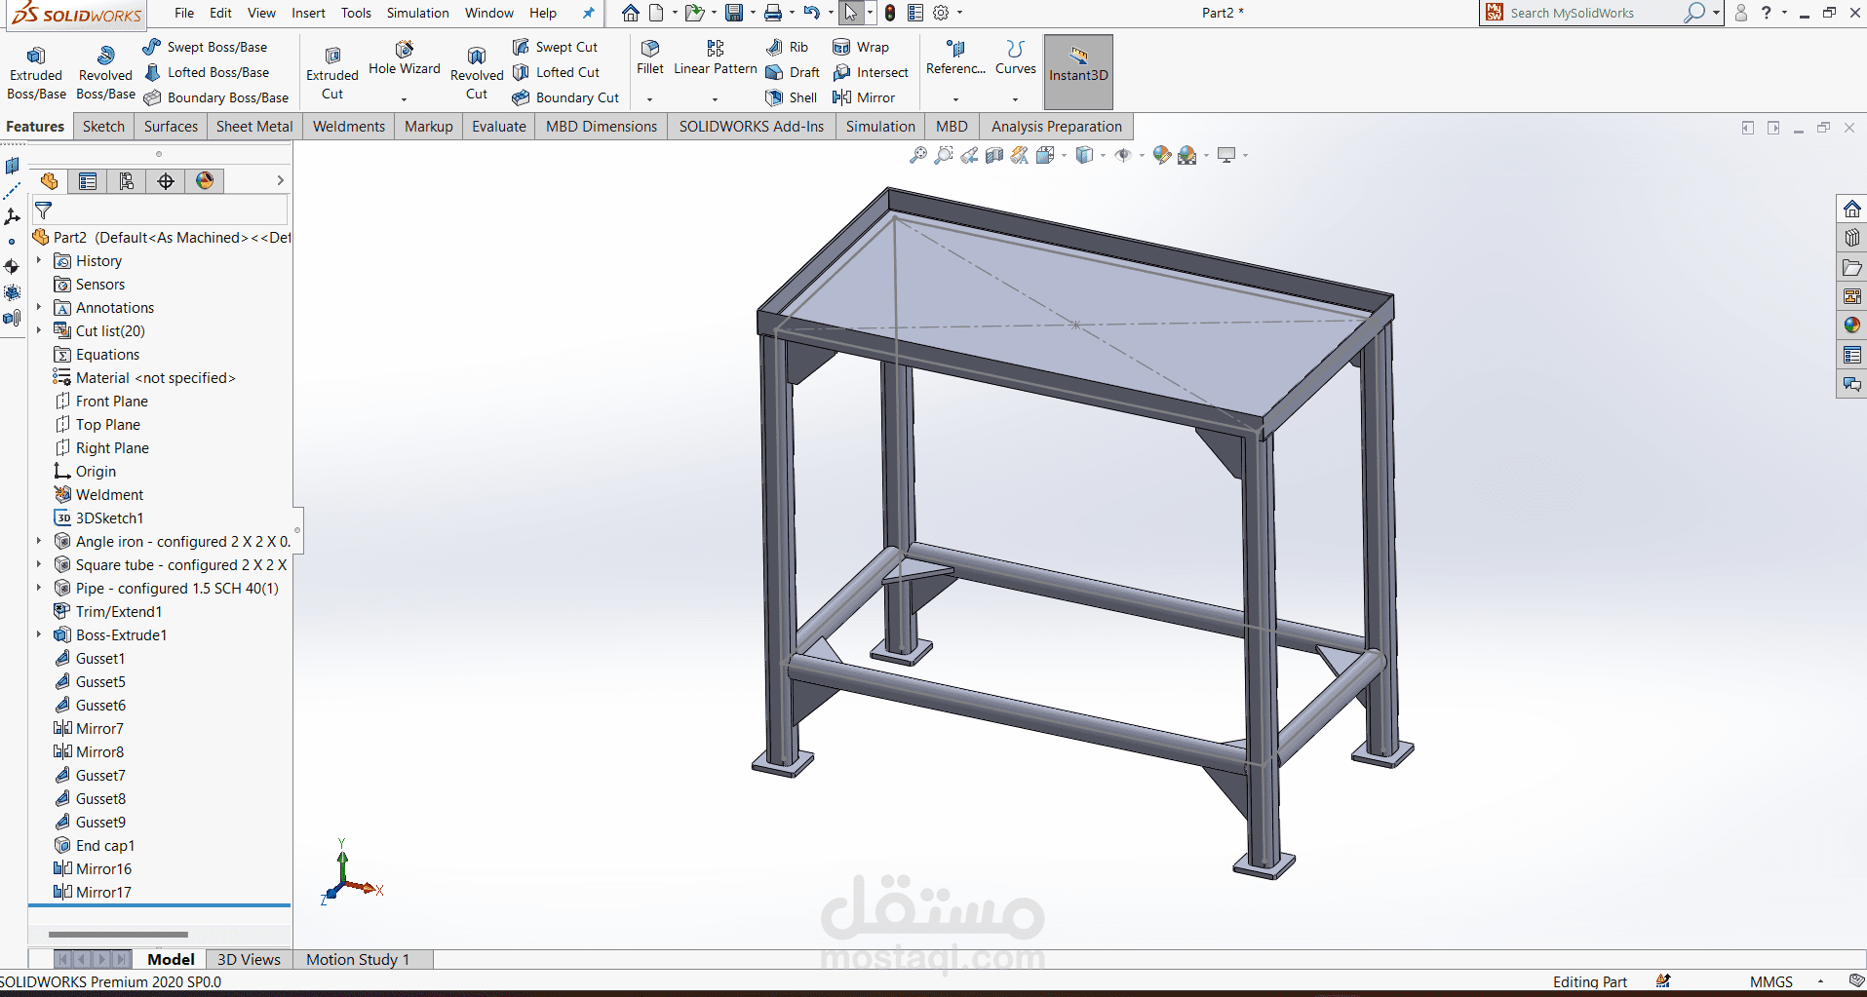Click the Wrap tool

(861, 47)
